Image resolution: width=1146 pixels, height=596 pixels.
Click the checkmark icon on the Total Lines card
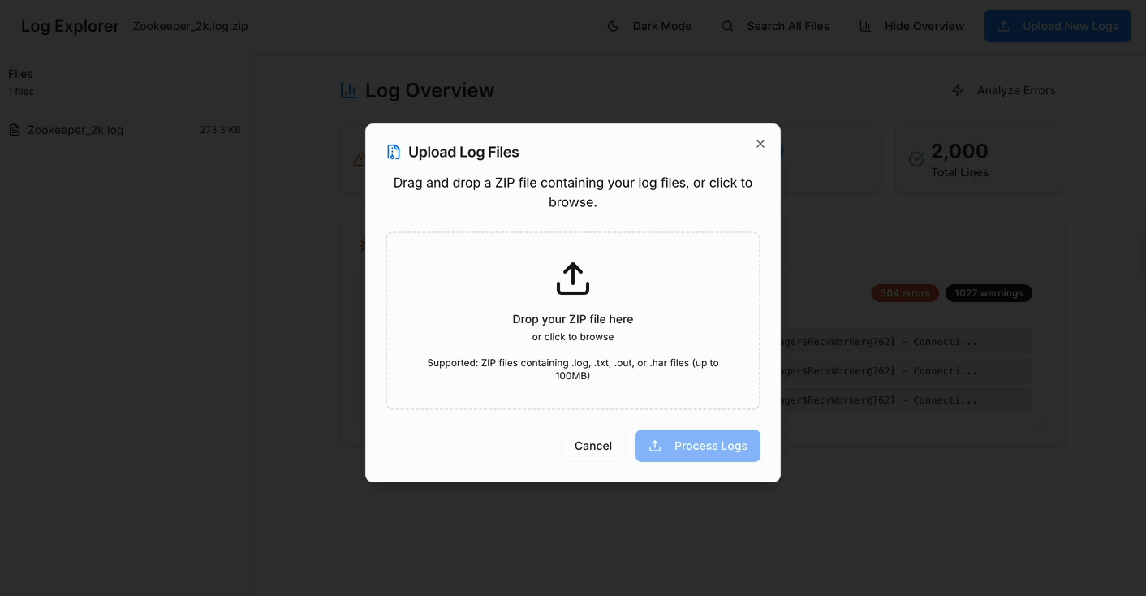click(x=916, y=159)
